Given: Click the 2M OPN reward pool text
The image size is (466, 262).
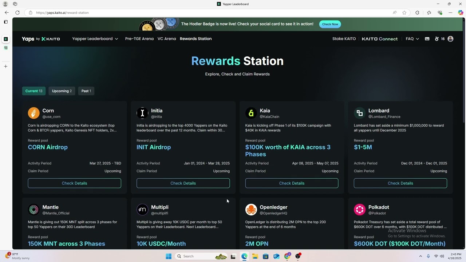Looking at the screenshot, I should 257,243.
